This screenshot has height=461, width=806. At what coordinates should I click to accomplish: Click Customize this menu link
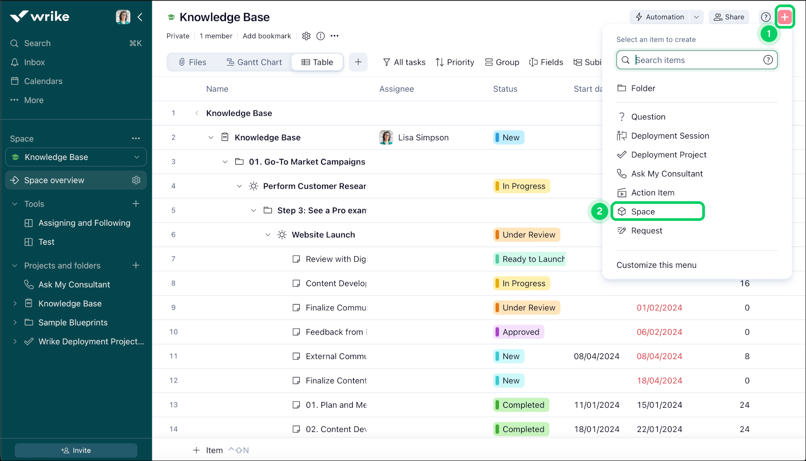[x=656, y=265]
